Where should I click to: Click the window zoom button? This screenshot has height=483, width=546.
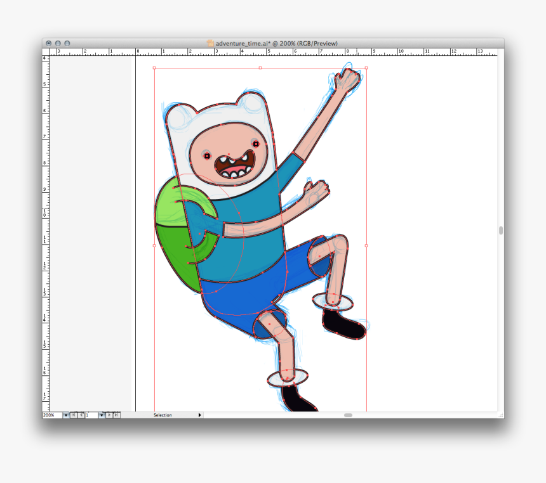coord(67,43)
